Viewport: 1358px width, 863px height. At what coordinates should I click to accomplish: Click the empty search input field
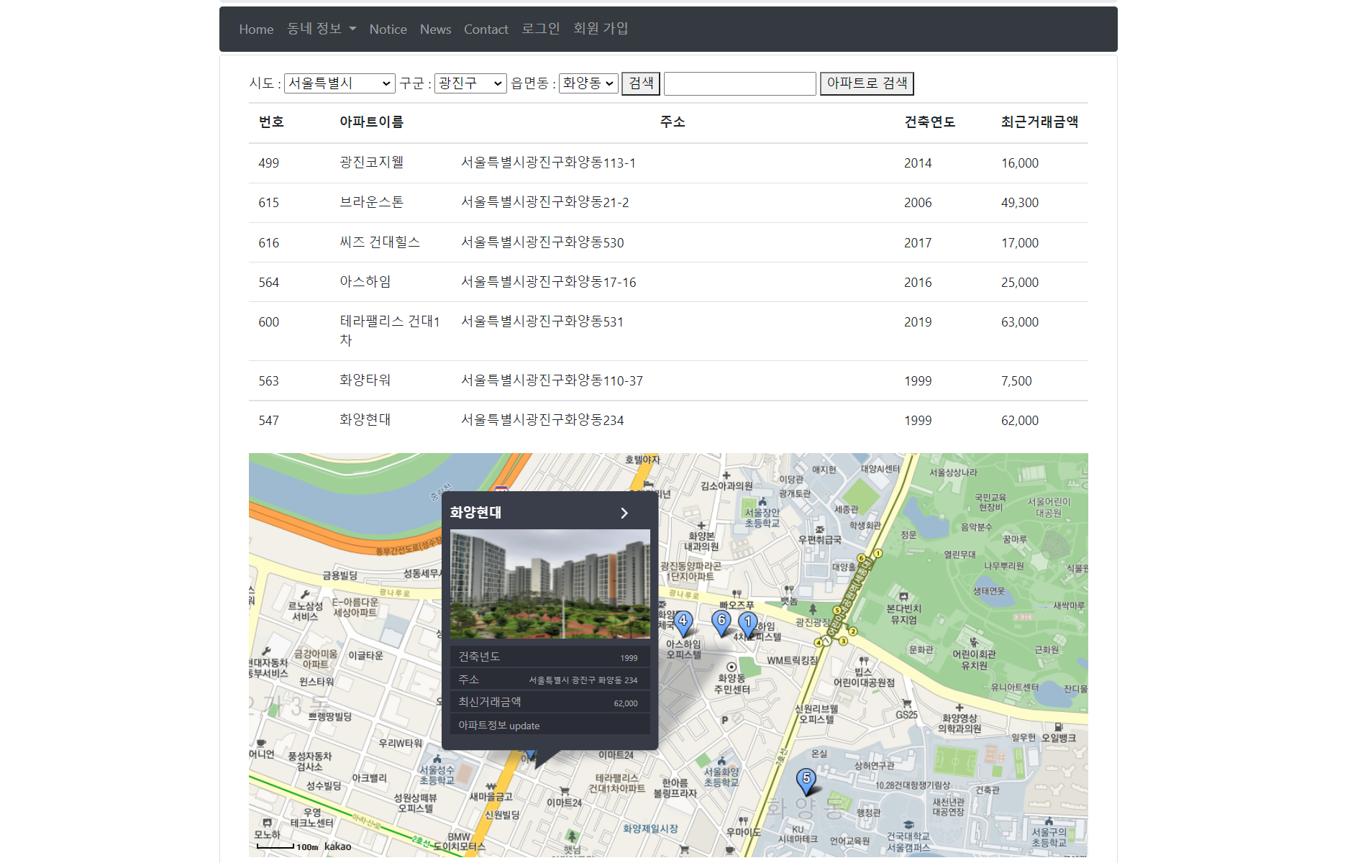pyautogui.click(x=739, y=83)
